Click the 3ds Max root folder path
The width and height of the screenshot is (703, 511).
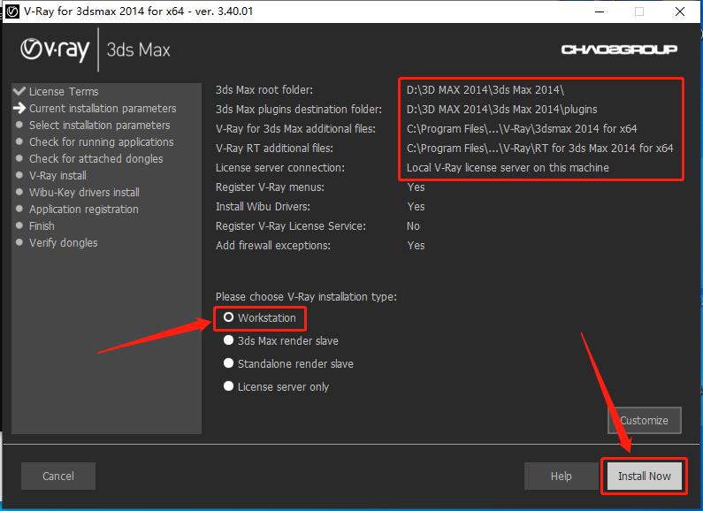[485, 89]
